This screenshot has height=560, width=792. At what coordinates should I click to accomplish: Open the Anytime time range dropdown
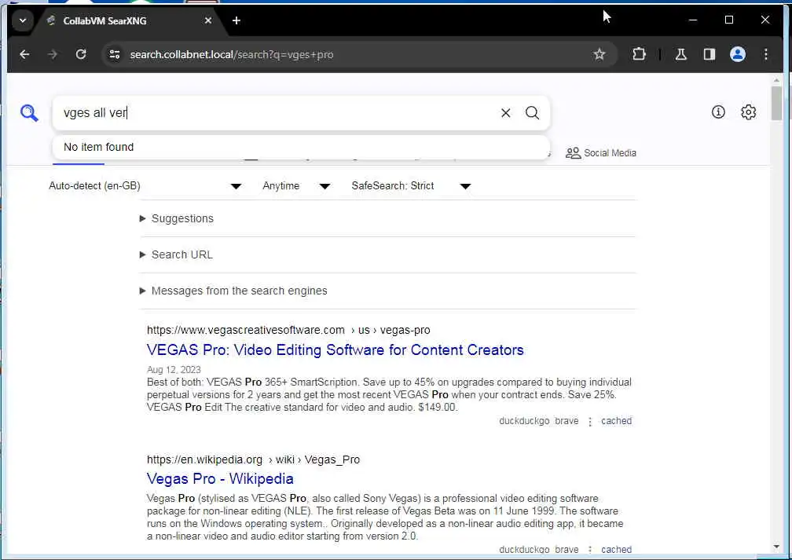(296, 186)
